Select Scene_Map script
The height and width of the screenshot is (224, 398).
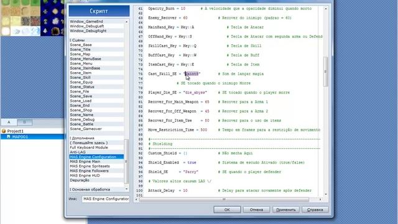pos(97,54)
